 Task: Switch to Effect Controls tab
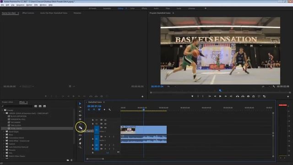pyautogui.click(x=28, y=13)
